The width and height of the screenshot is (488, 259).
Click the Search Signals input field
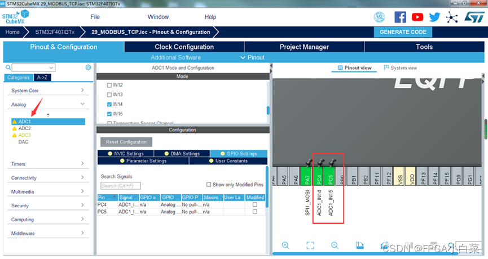(121, 186)
